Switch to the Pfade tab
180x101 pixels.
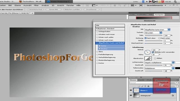tap(149, 80)
